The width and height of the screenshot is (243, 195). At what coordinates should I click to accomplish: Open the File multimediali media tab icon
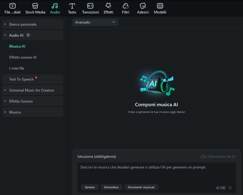coord(13,6)
